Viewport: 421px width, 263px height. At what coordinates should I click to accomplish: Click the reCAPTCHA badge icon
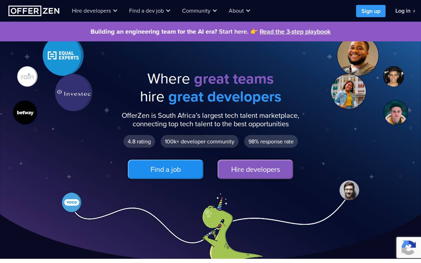click(x=409, y=248)
